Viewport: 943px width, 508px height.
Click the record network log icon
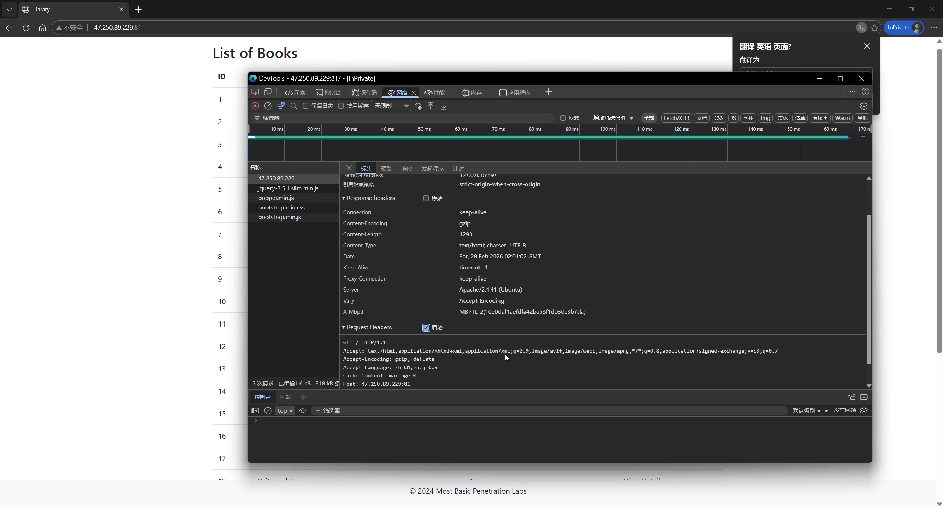[x=255, y=106]
